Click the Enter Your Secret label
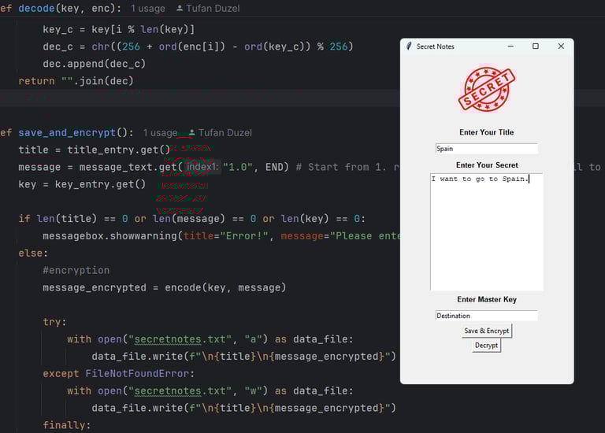Screen dimensions: 605x433 tap(487, 165)
